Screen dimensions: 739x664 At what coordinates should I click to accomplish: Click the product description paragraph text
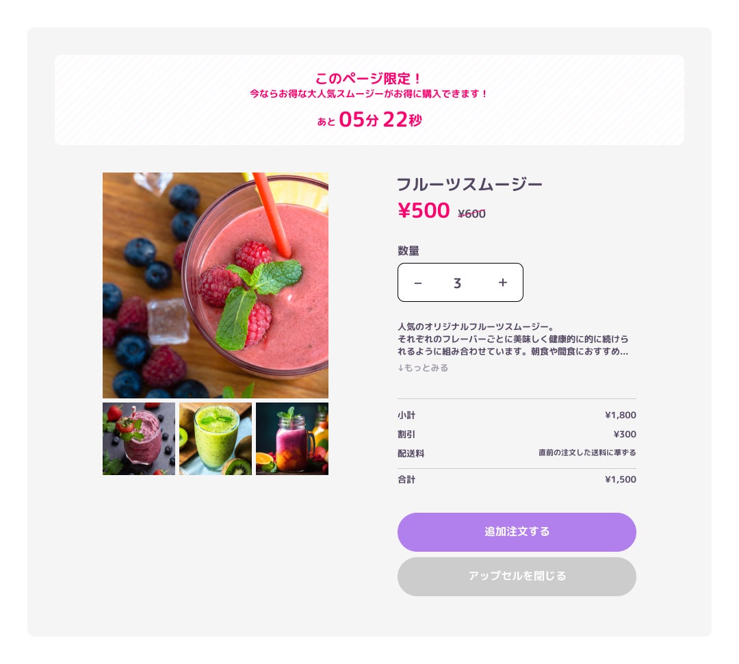point(513,339)
